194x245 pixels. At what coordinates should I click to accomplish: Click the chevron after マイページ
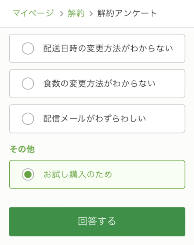[x=62, y=14]
